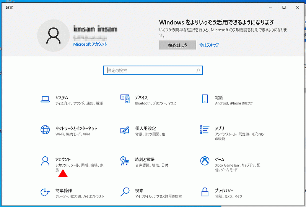The height and width of the screenshot is (207, 306).
Task: Click the 個人用設定 paintbrush icon
Action: click(125, 130)
